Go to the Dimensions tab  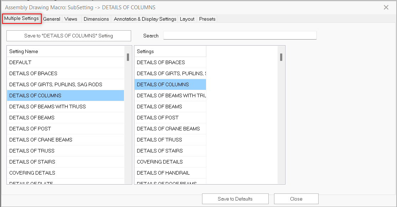[x=96, y=19]
